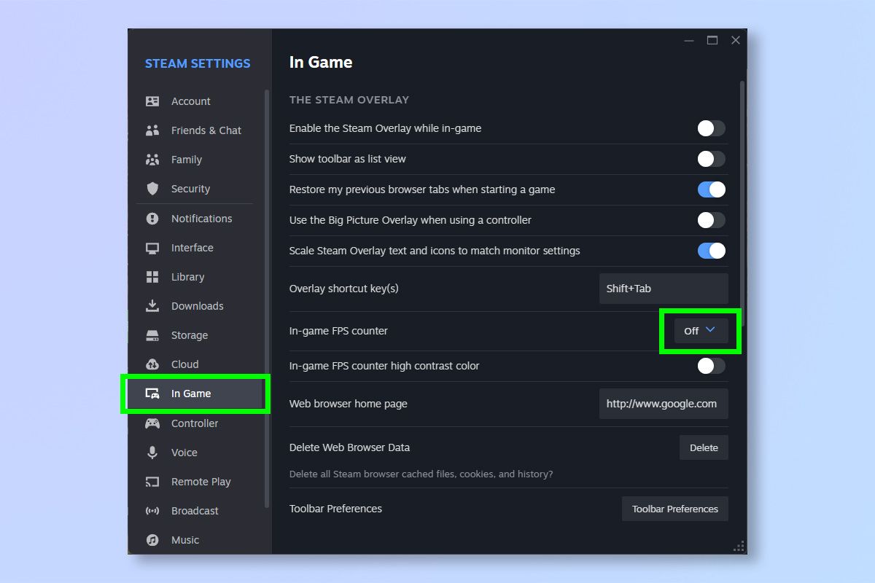Disable restoring previous browser tabs

(x=711, y=189)
